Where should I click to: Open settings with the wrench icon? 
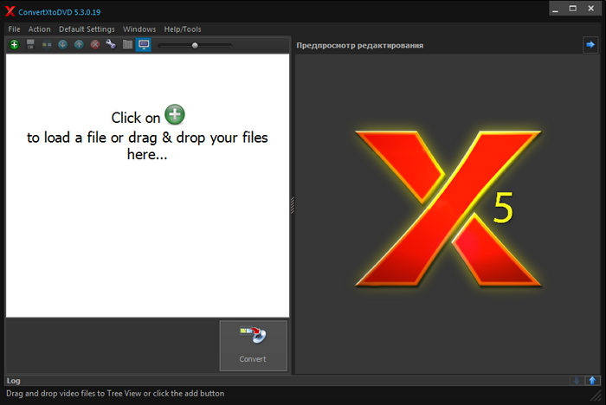click(111, 44)
